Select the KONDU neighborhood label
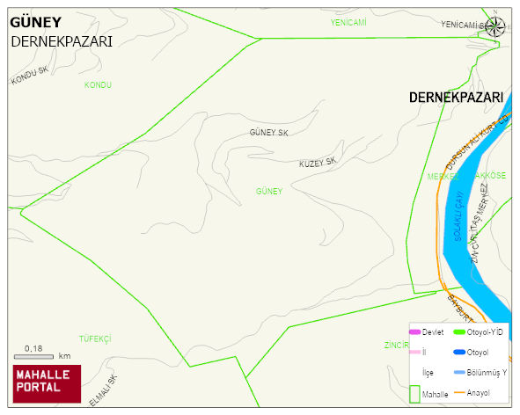 click(98, 85)
